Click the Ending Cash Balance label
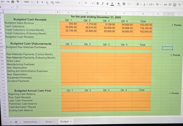This screenshot has width=183, height=126. pos(21,110)
